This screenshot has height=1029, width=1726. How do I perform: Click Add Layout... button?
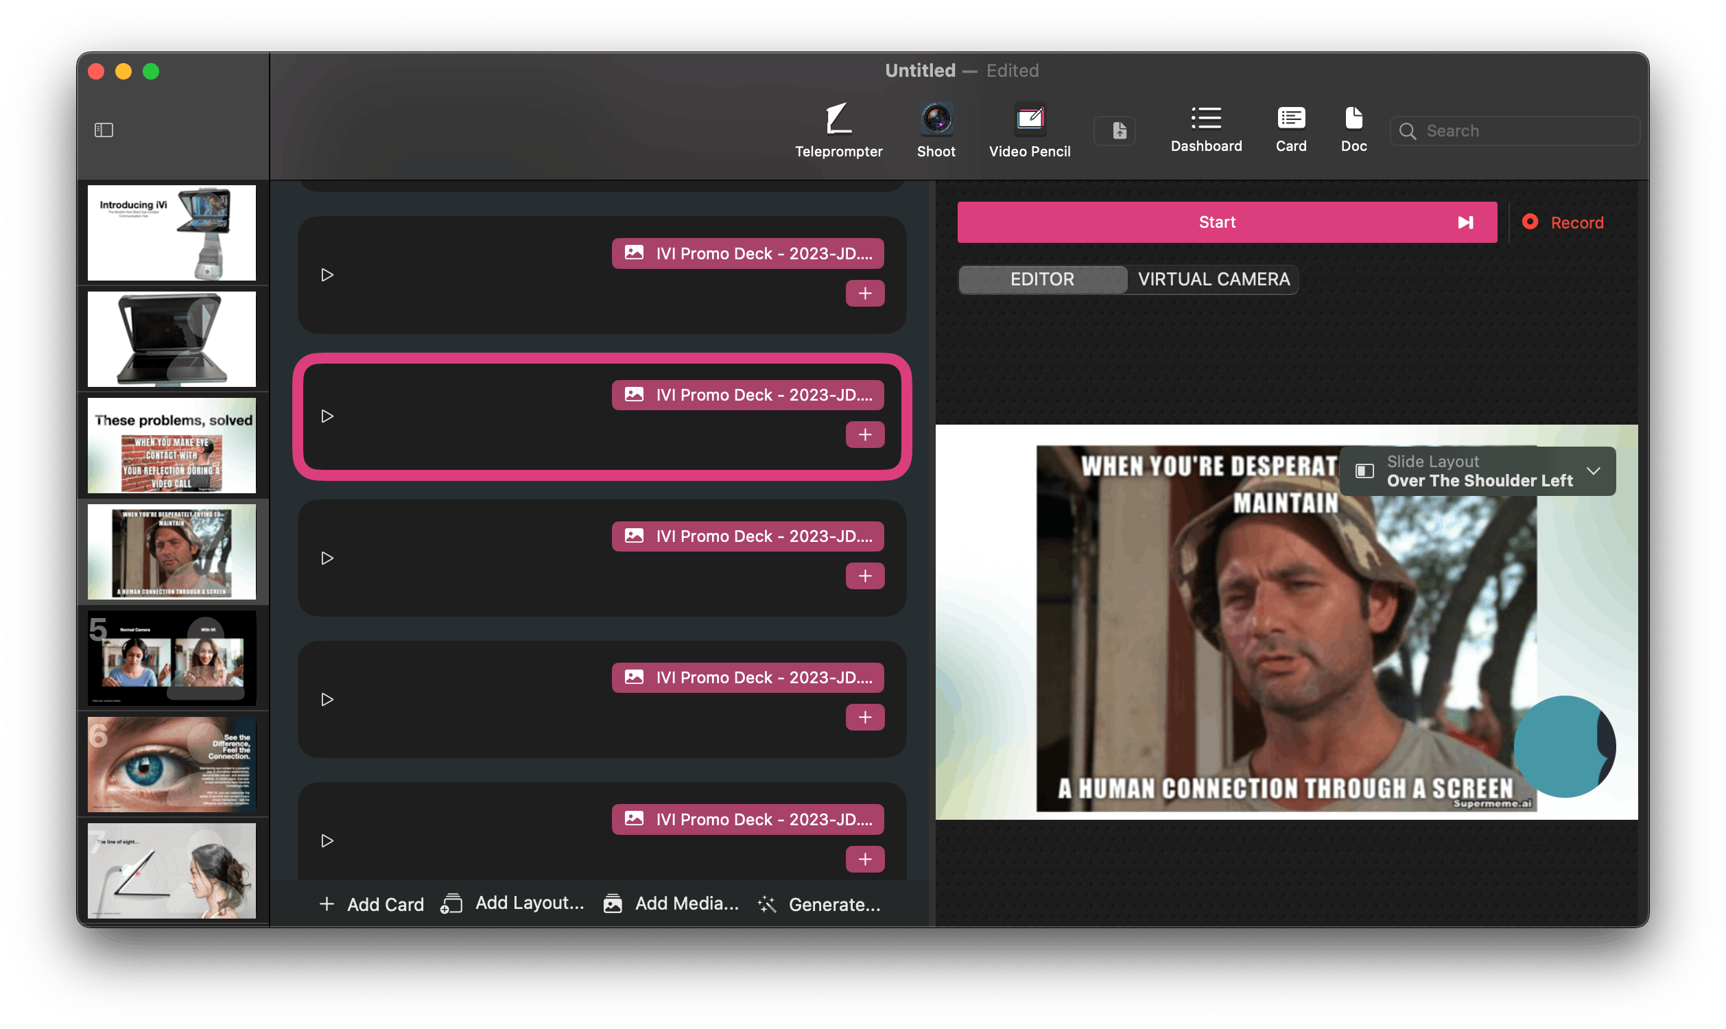[x=513, y=904]
